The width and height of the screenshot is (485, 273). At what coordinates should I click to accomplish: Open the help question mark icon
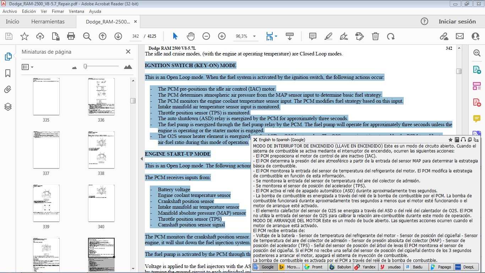tap(424, 22)
